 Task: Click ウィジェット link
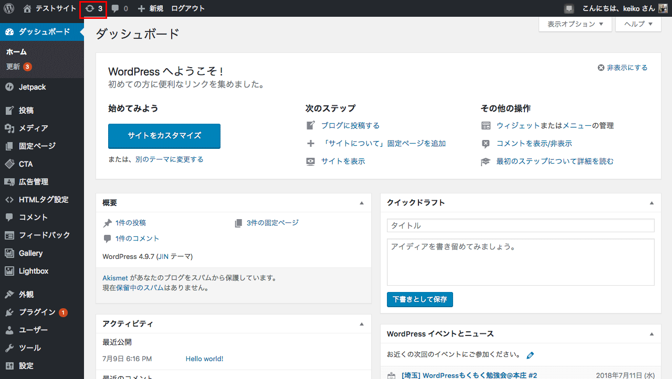[518, 126]
